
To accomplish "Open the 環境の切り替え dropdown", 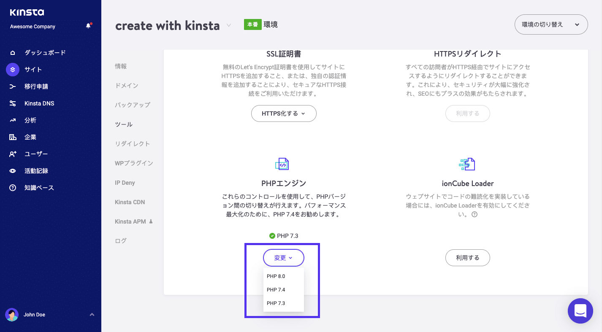I will pos(550,24).
